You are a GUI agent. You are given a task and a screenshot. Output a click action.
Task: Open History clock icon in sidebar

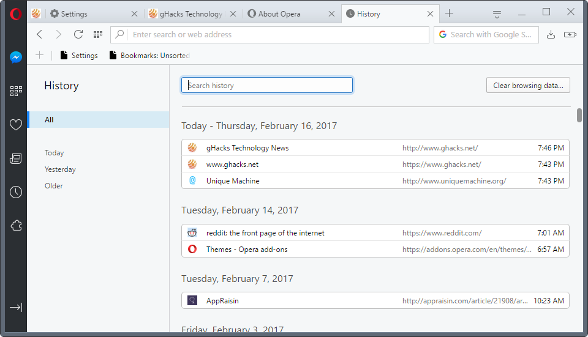(x=16, y=192)
